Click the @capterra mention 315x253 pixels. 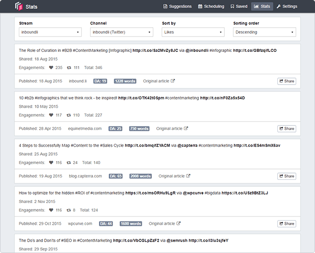[187, 145]
